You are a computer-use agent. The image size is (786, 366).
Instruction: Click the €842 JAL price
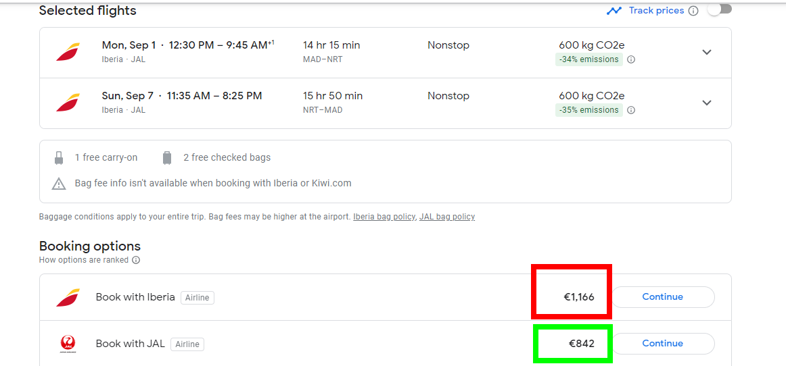[x=582, y=344]
